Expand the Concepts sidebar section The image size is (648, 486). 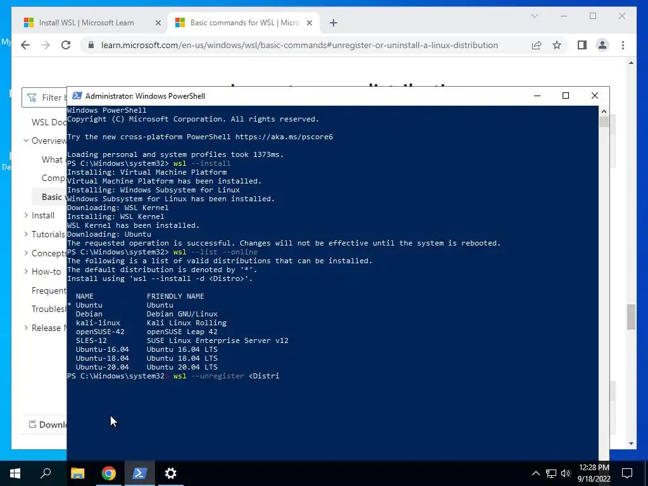pyautogui.click(x=26, y=253)
